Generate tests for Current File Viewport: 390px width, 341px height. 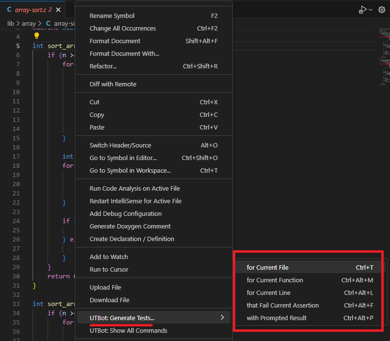[x=268, y=268]
